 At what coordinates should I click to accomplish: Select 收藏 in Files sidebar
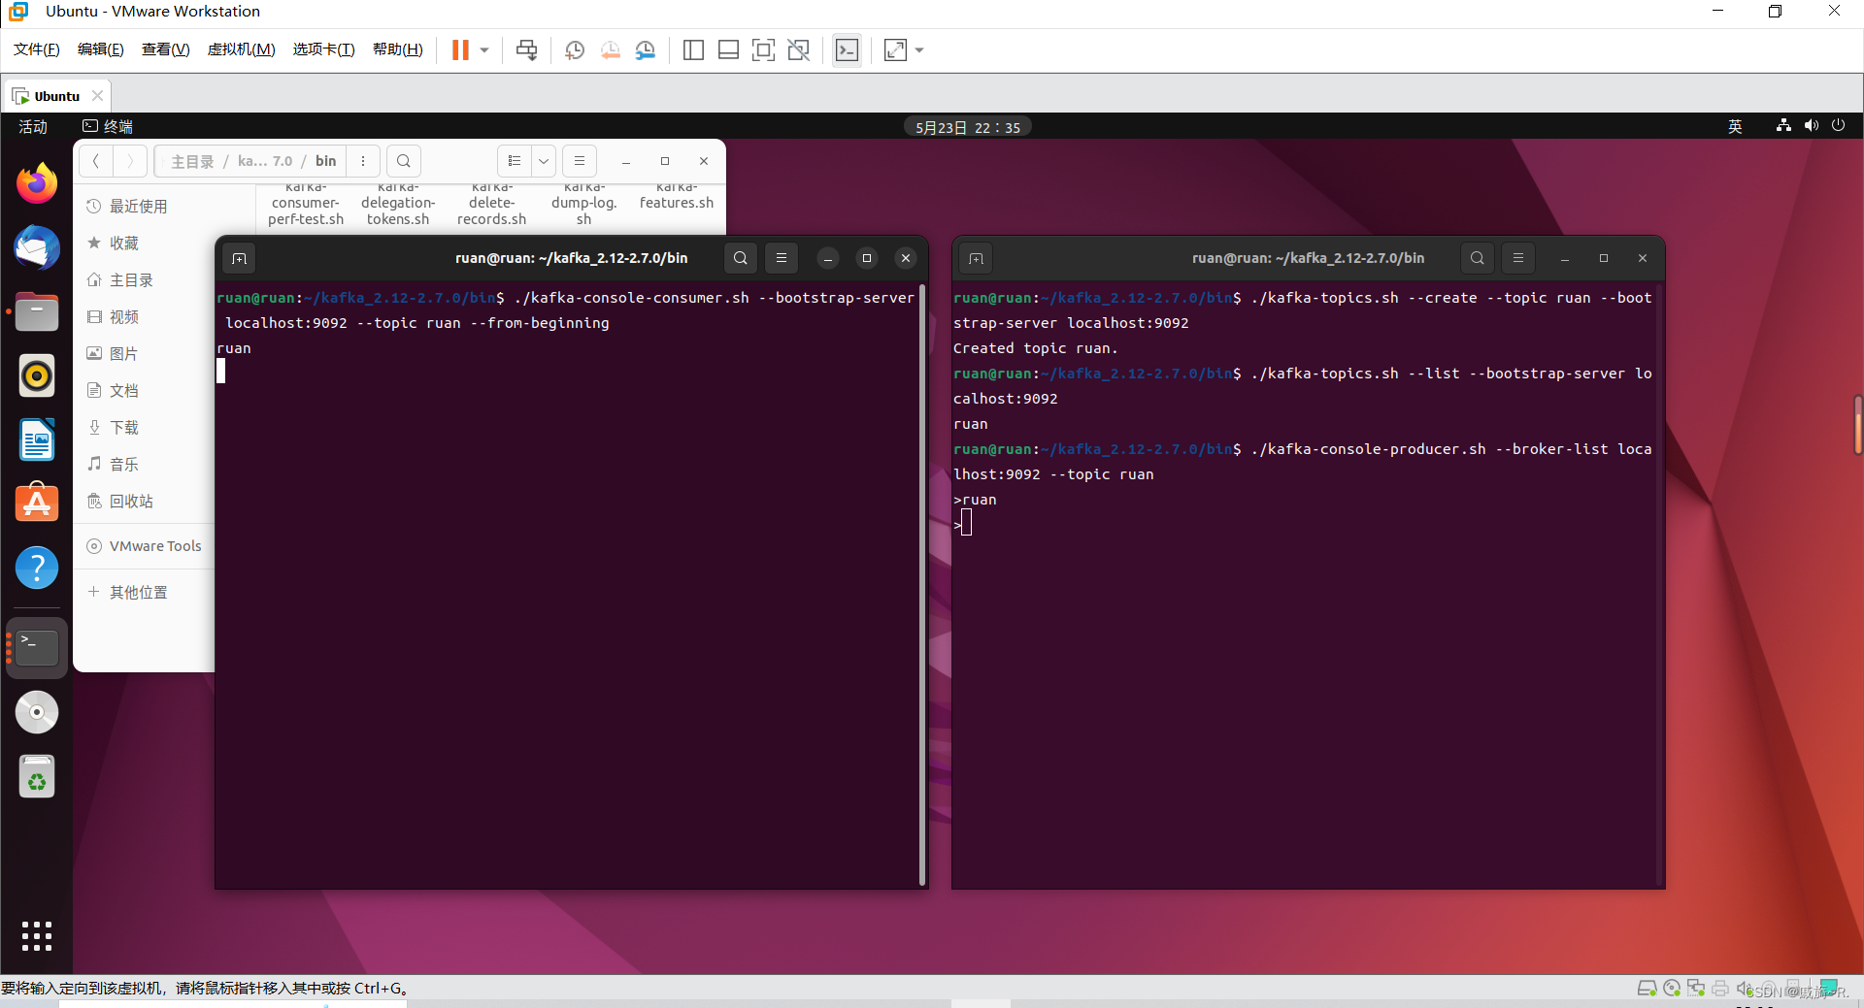(124, 243)
